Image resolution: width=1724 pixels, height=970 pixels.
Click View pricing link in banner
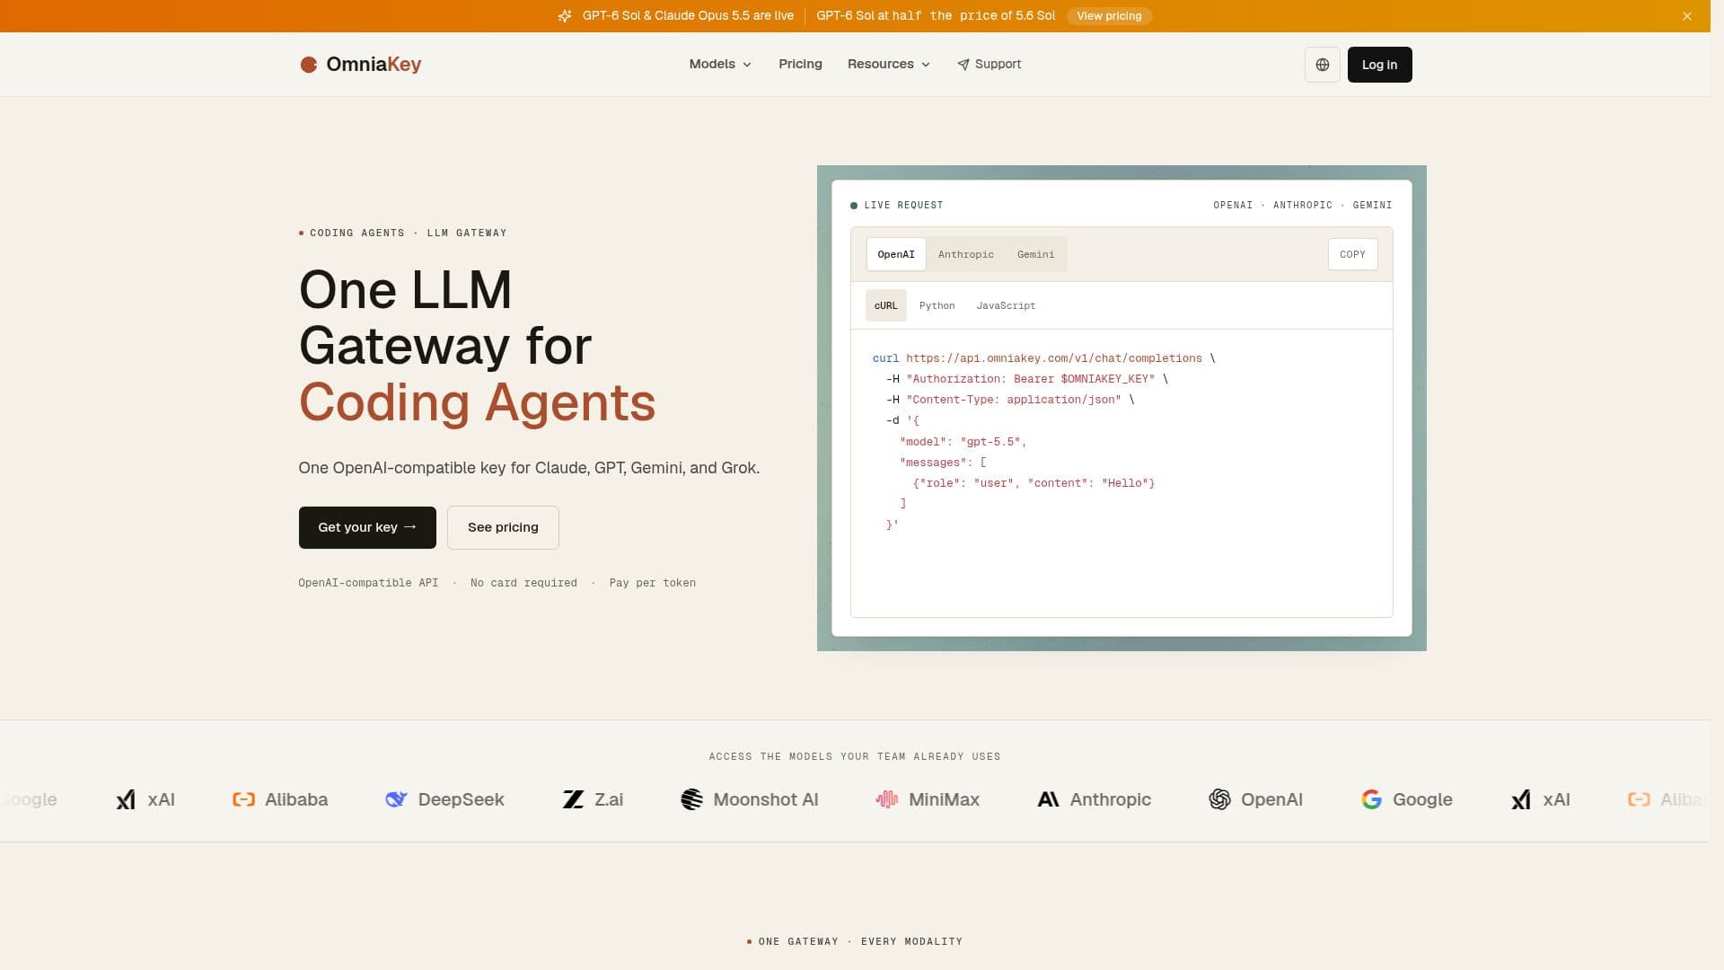[1109, 16]
